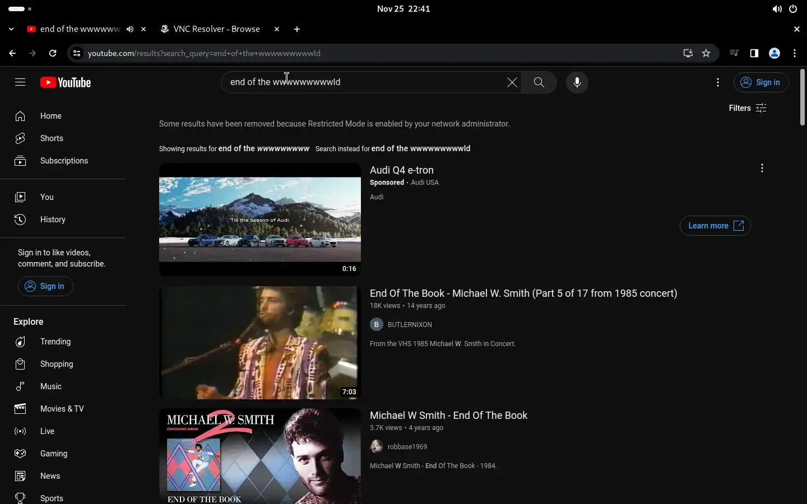Open End Of The Book Part 5 title
807x504 pixels.
point(523,293)
